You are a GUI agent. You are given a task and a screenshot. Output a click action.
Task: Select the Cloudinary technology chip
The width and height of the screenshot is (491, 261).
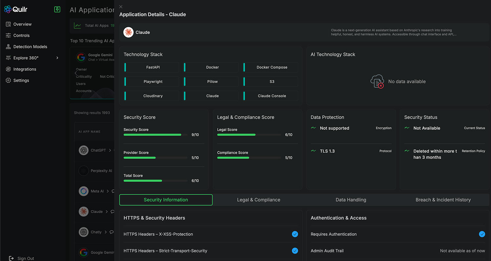coord(152,96)
